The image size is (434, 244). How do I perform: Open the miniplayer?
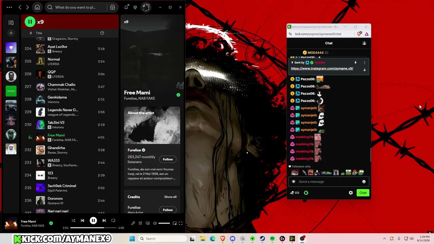(x=175, y=223)
